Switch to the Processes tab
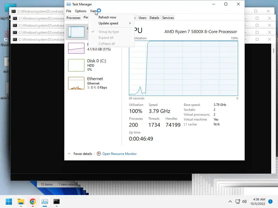 (x=73, y=18)
